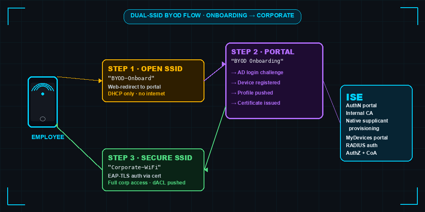Click the "Corporate-WiFi" SSID name
This screenshot has width=425, height=212.
[134, 167]
